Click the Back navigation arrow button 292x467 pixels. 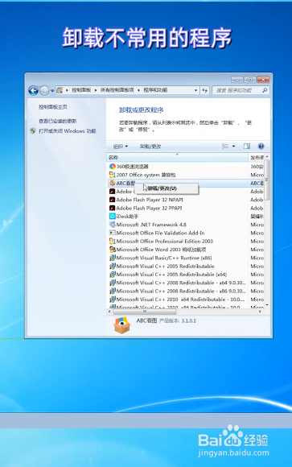(33, 90)
